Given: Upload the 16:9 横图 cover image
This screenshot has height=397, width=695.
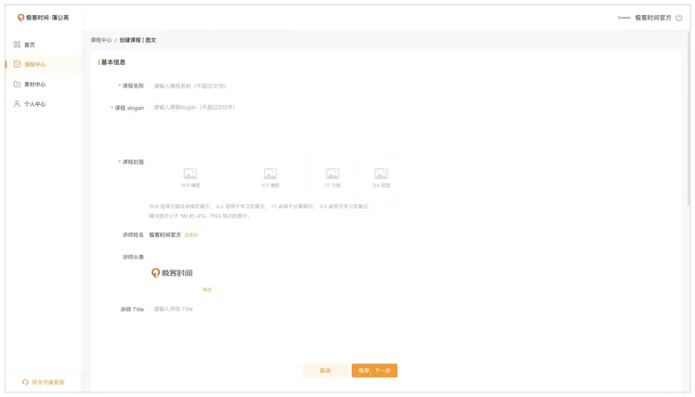Looking at the screenshot, I should click(x=190, y=177).
